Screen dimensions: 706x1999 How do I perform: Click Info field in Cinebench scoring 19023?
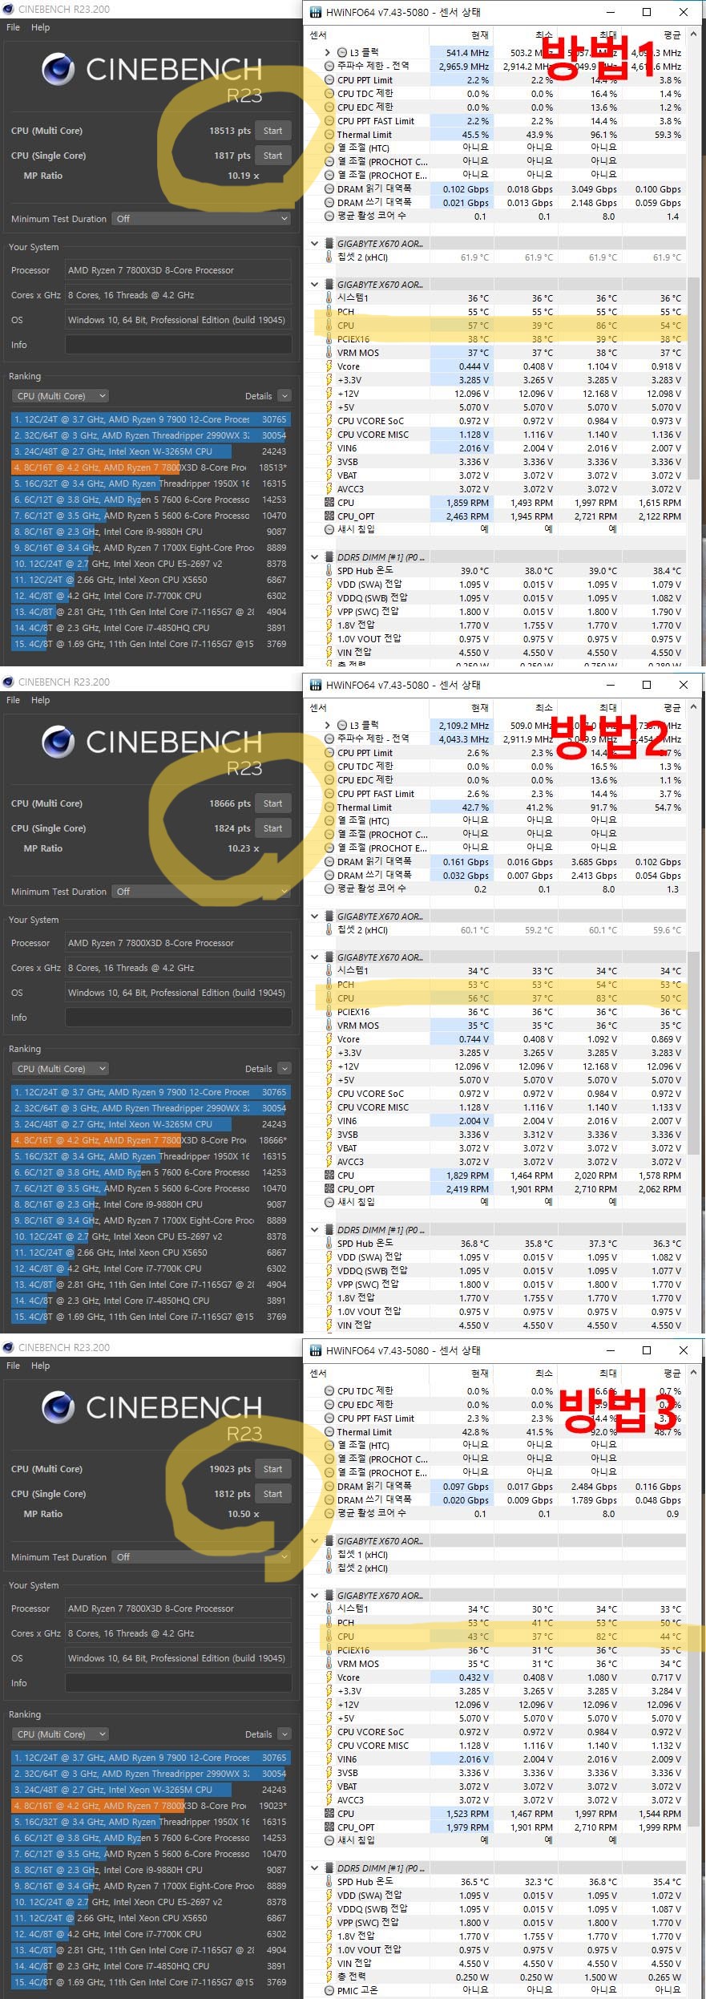tap(178, 1683)
